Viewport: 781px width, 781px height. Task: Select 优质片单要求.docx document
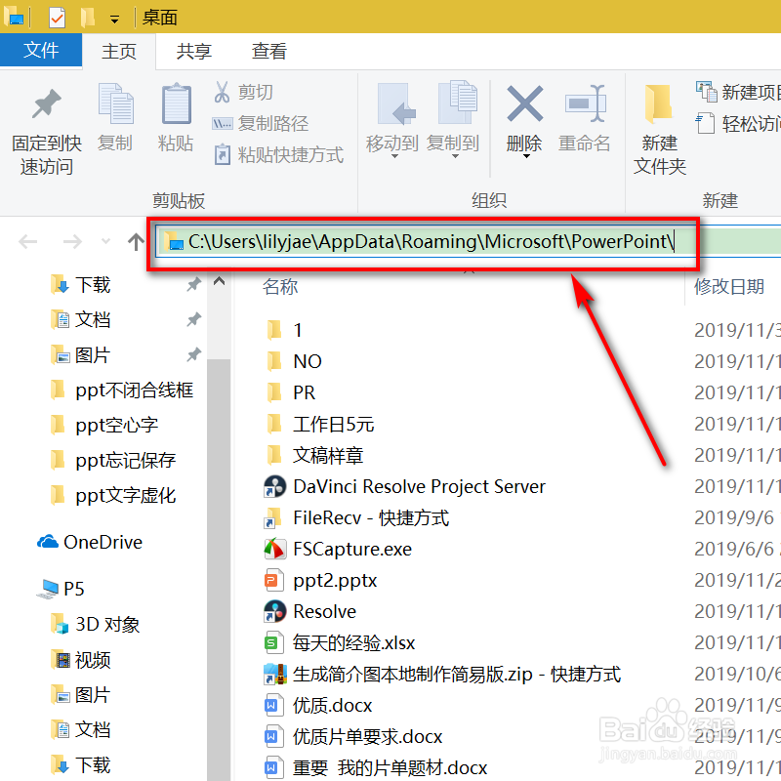tap(353, 737)
